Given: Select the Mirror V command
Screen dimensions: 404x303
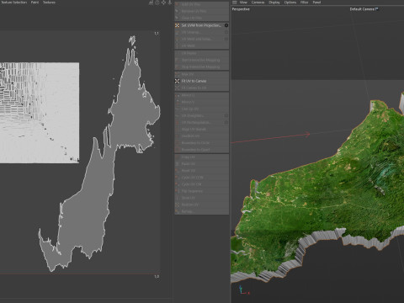Looking at the screenshot, I should click(x=201, y=102).
